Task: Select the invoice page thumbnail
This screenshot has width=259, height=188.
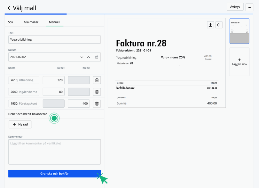Action: point(239,31)
